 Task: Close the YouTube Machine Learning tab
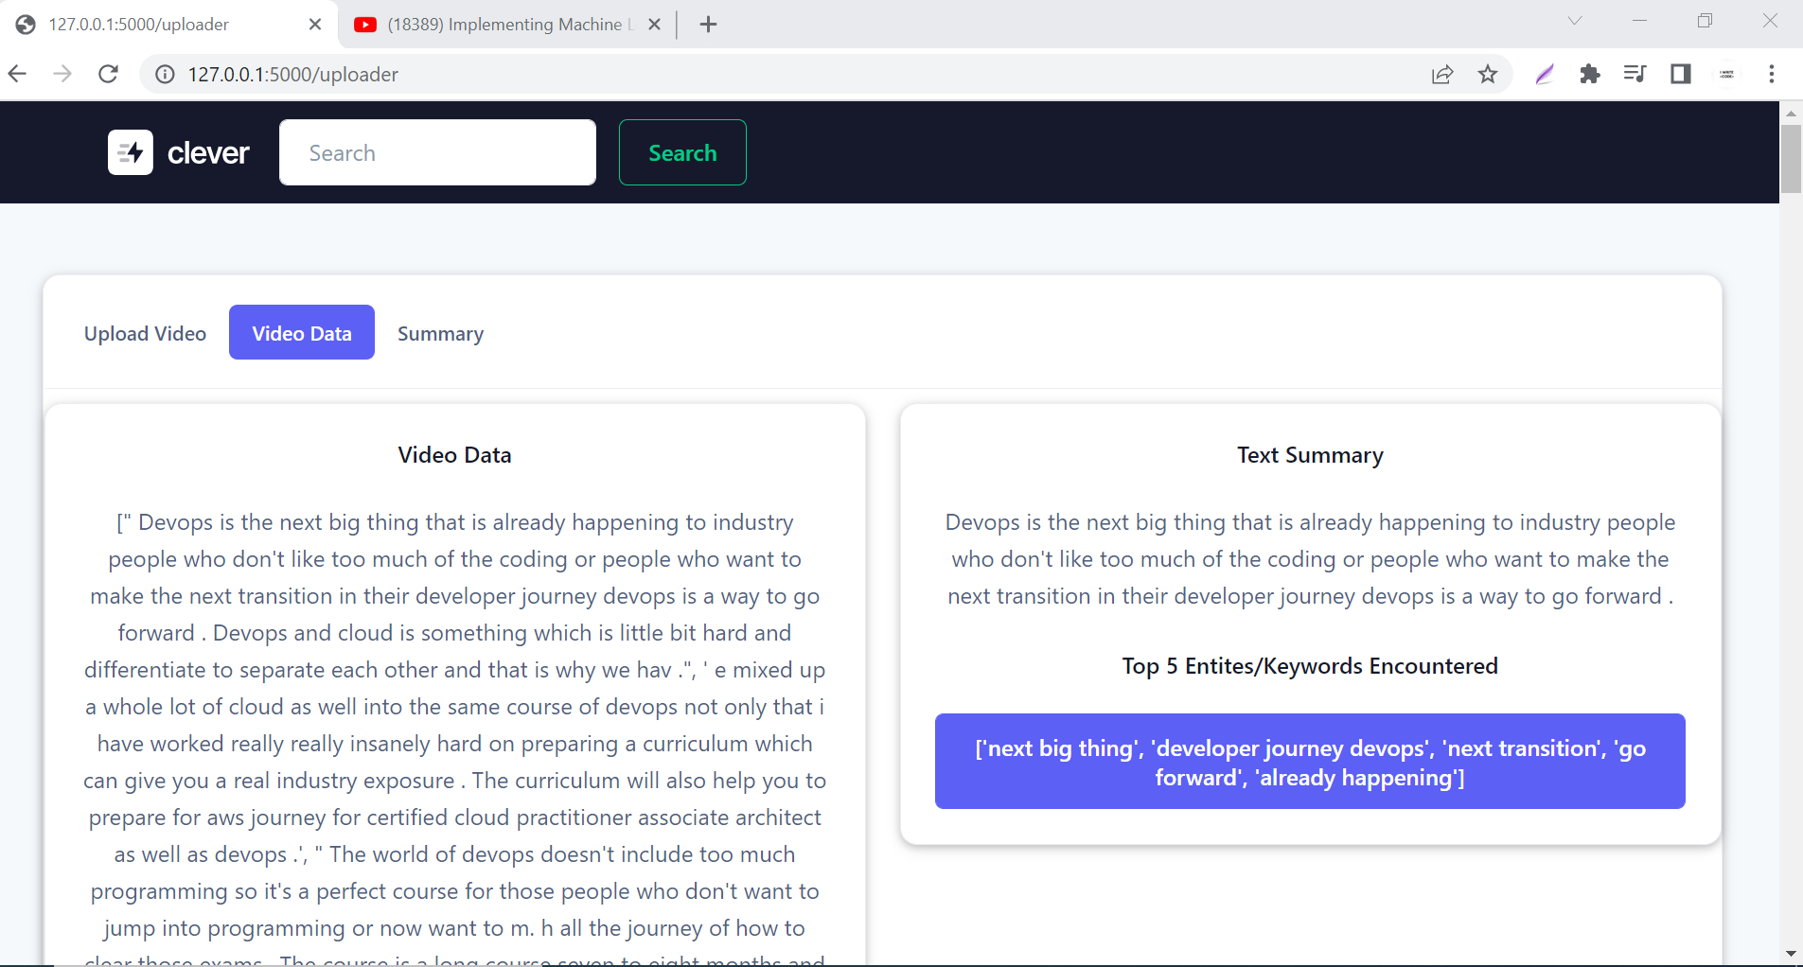click(x=654, y=25)
